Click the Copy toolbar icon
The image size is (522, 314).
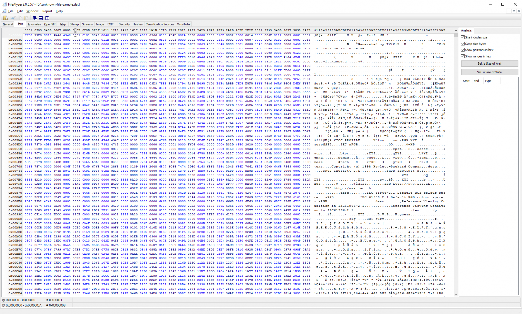pyautogui.click(x=20, y=18)
